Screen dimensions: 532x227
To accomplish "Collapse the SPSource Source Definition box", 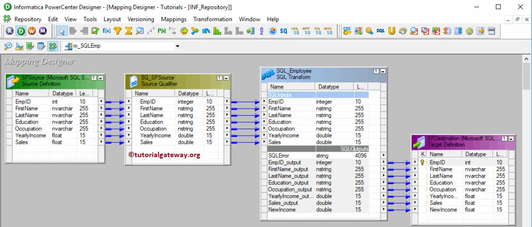I will [100, 78].
